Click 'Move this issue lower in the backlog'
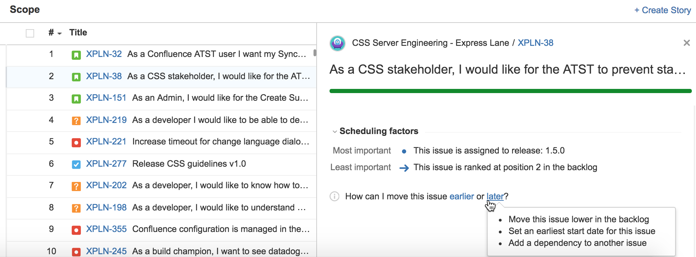This screenshot has width=696, height=257. (x=579, y=219)
